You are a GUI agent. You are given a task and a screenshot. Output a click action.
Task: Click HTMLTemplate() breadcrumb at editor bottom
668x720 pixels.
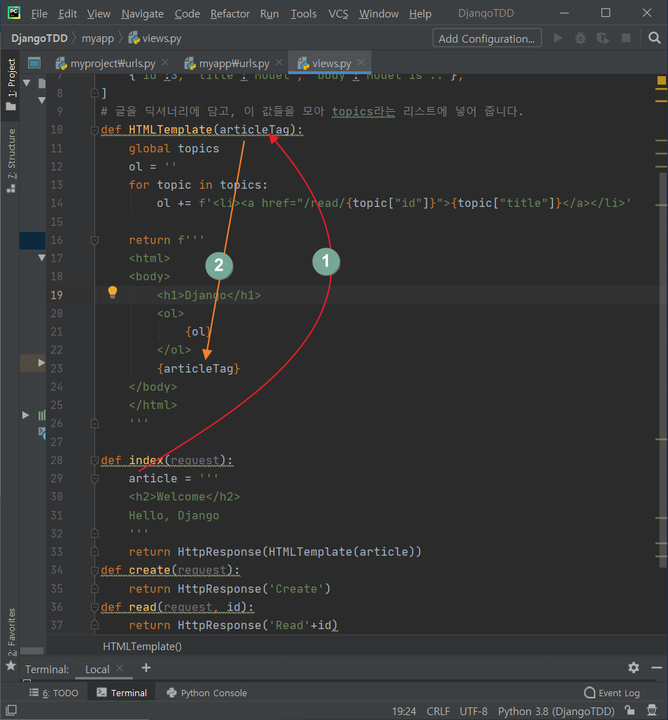pos(142,646)
